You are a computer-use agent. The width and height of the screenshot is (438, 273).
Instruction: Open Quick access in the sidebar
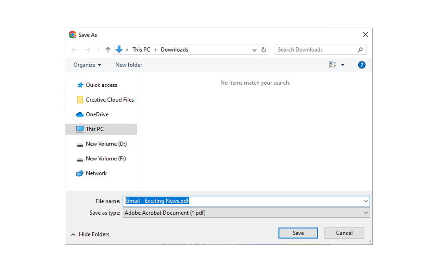(101, 85)
